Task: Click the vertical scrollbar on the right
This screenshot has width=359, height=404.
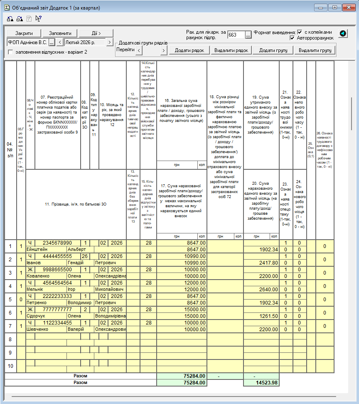Action: point(352,112)
